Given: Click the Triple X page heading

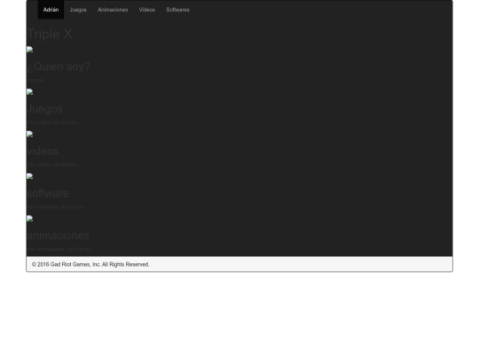Looking at the screenshot, I should coord(50,34).
